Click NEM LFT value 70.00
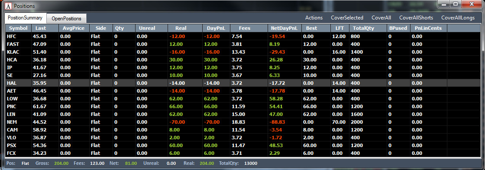Screen dimensions: 485x170 338,122
